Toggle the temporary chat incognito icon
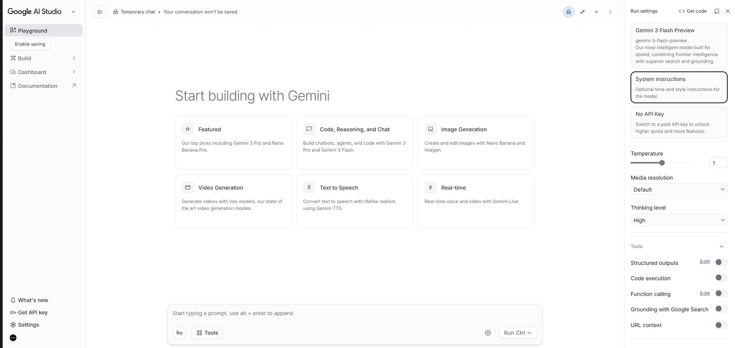 pos(568,12)
